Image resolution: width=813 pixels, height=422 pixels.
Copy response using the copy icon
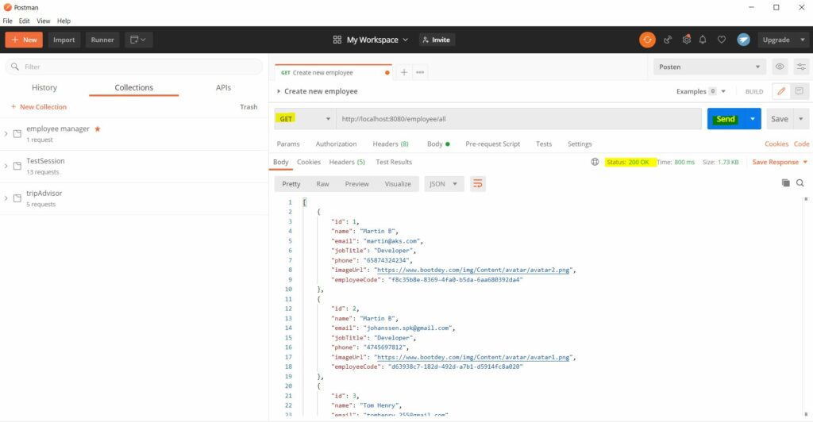tap(785, 182)
